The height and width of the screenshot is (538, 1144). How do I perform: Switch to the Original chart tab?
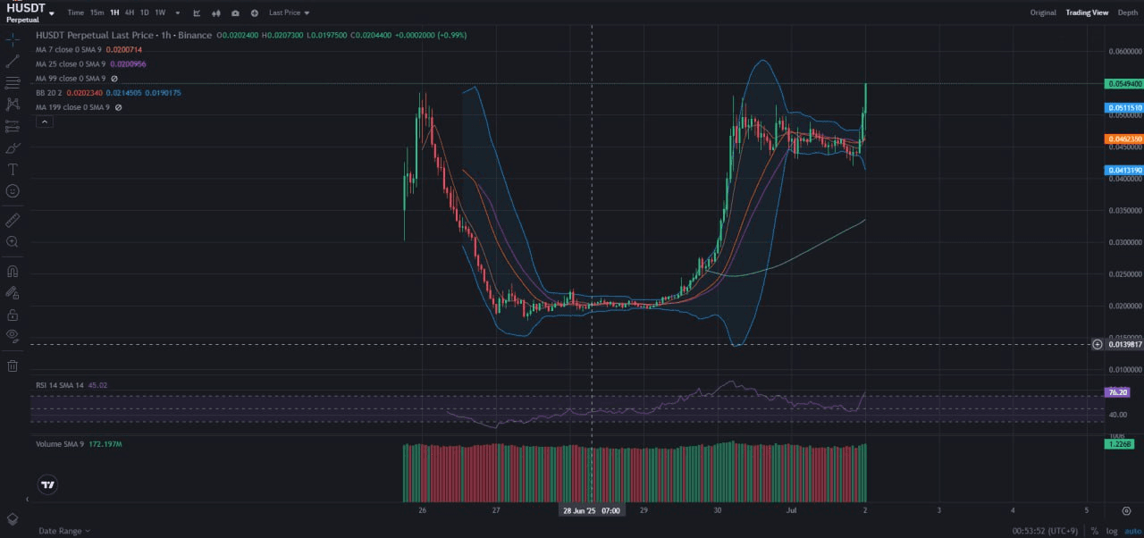point(1043,13)
